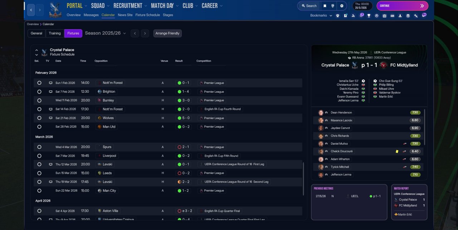This screenshot has height=230, width=458.
Task: Open the Club menu dropdown arrow
Action: tap(197, 6)
